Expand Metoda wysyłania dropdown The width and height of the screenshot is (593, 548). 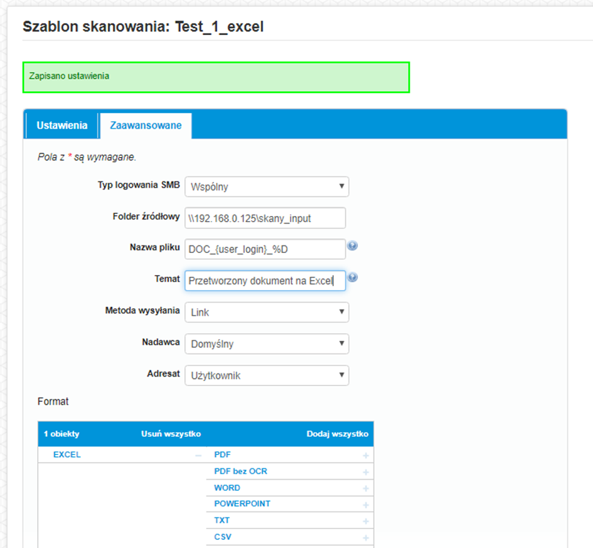(267, 312)
